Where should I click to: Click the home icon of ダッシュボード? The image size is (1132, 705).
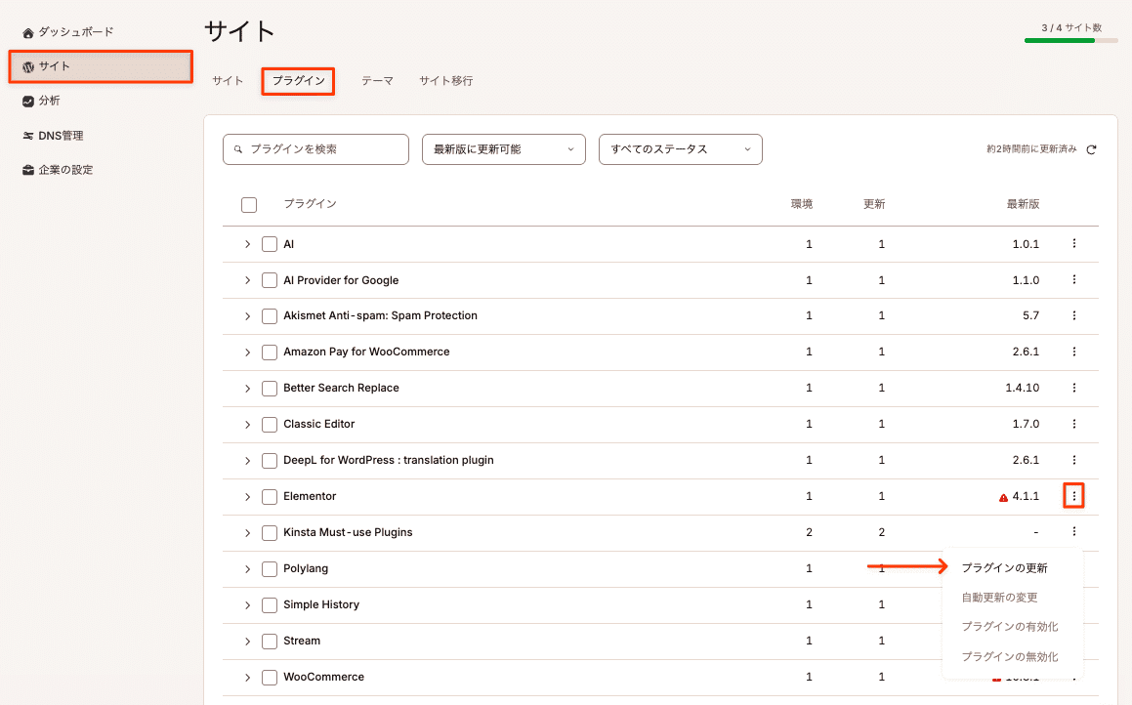click(x=28, y=32)
